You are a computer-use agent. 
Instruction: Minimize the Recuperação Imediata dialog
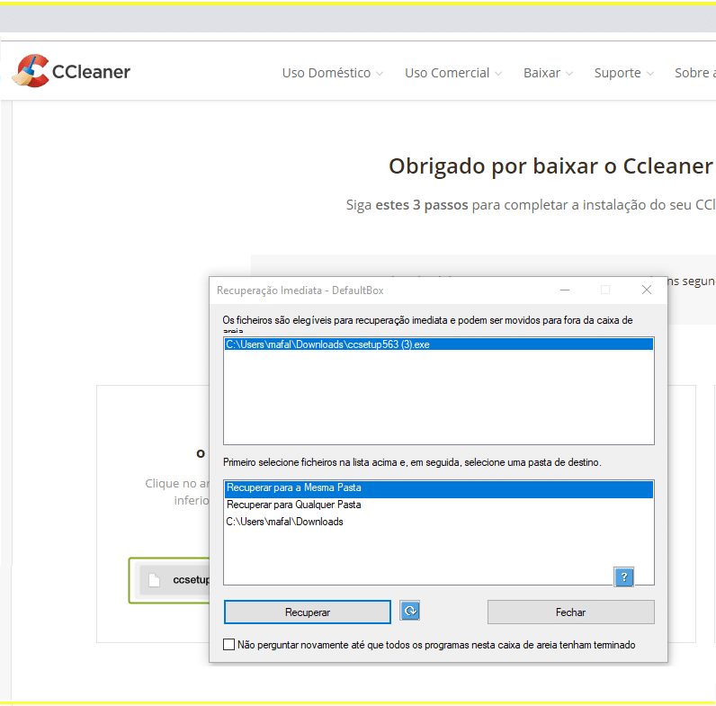click(565, 290)
